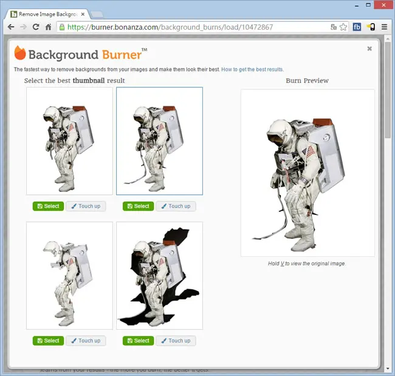Screen dimensions: 395x376
Task: Click Touch up under the faded astronaut thumbnail
Action: point(86,341)
